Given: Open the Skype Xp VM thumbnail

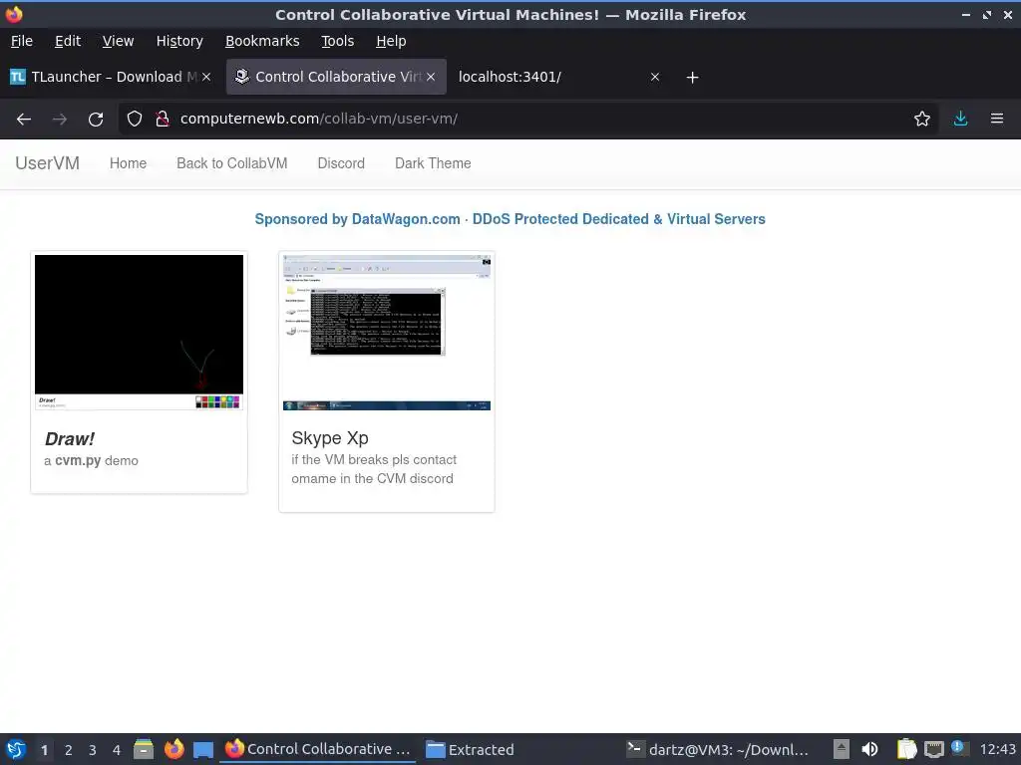Looking at the screenshot, I should click(387, 332).
